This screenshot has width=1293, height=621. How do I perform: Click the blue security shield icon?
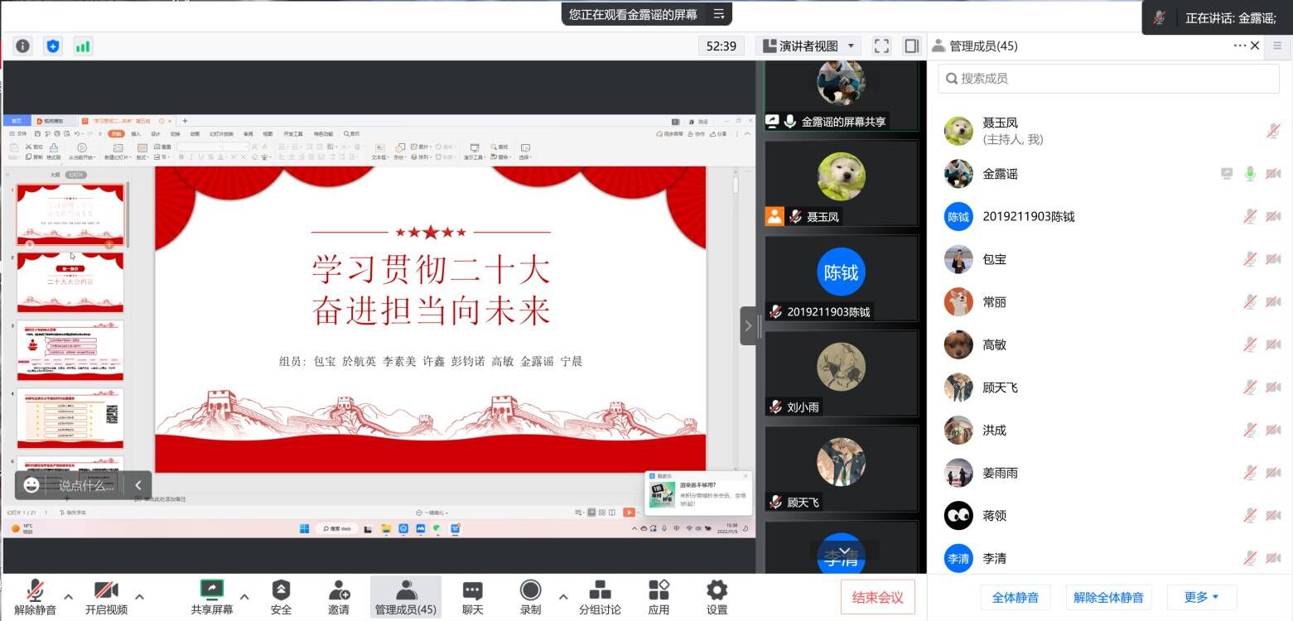(53, 46)
